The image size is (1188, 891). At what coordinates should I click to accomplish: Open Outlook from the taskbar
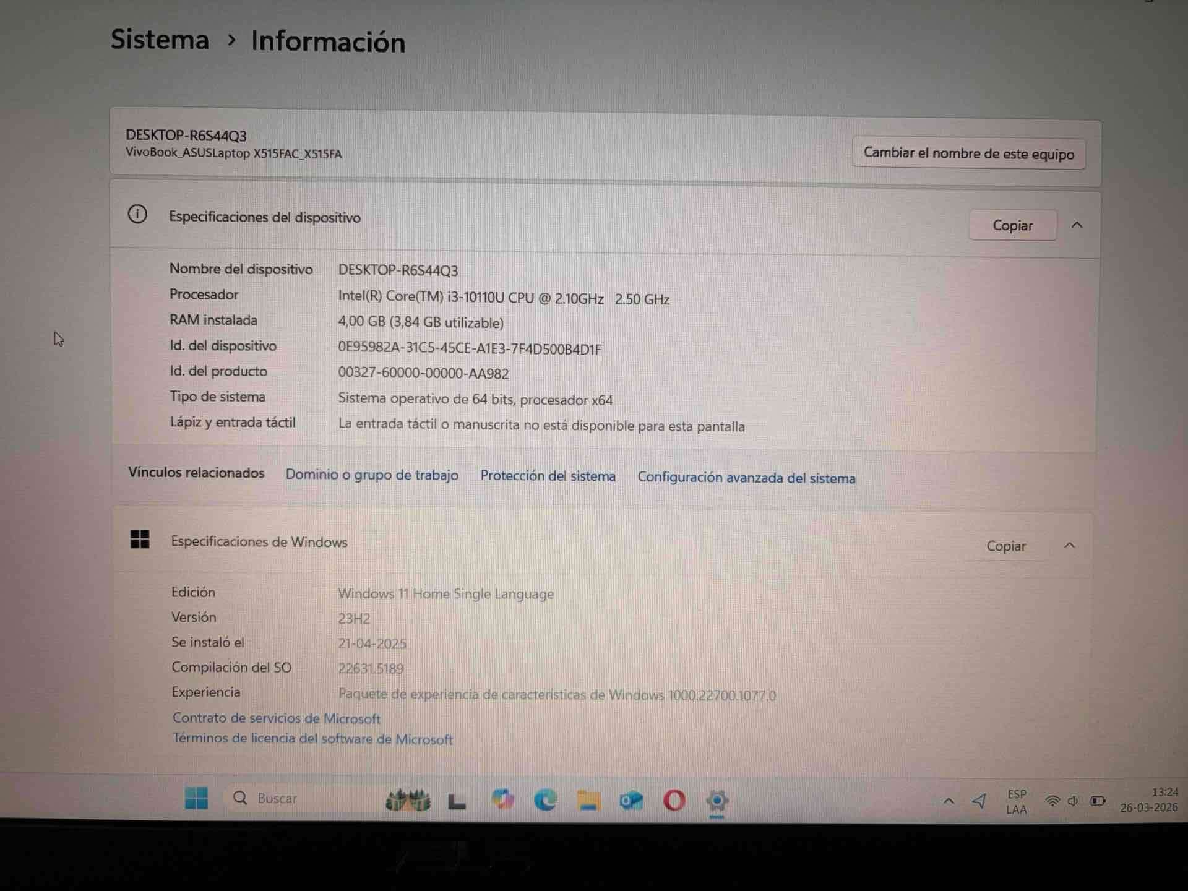tap(631, 800)
